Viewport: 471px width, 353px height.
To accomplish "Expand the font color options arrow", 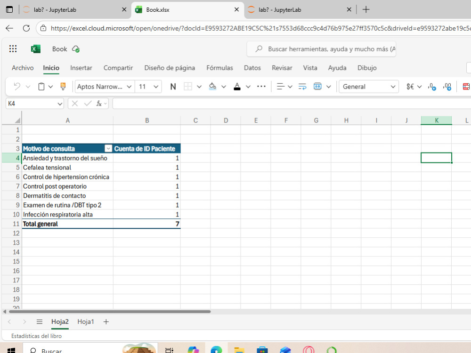I will click(248, 87).
